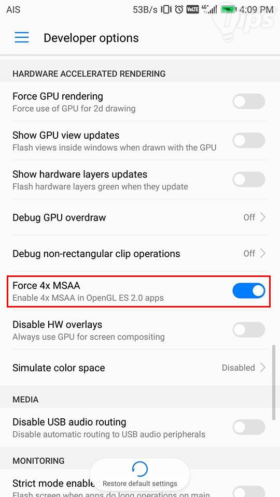This screenshot has width=280, height=497.
Task: Select the Simulate color space entry
Action: click(140, 368)
